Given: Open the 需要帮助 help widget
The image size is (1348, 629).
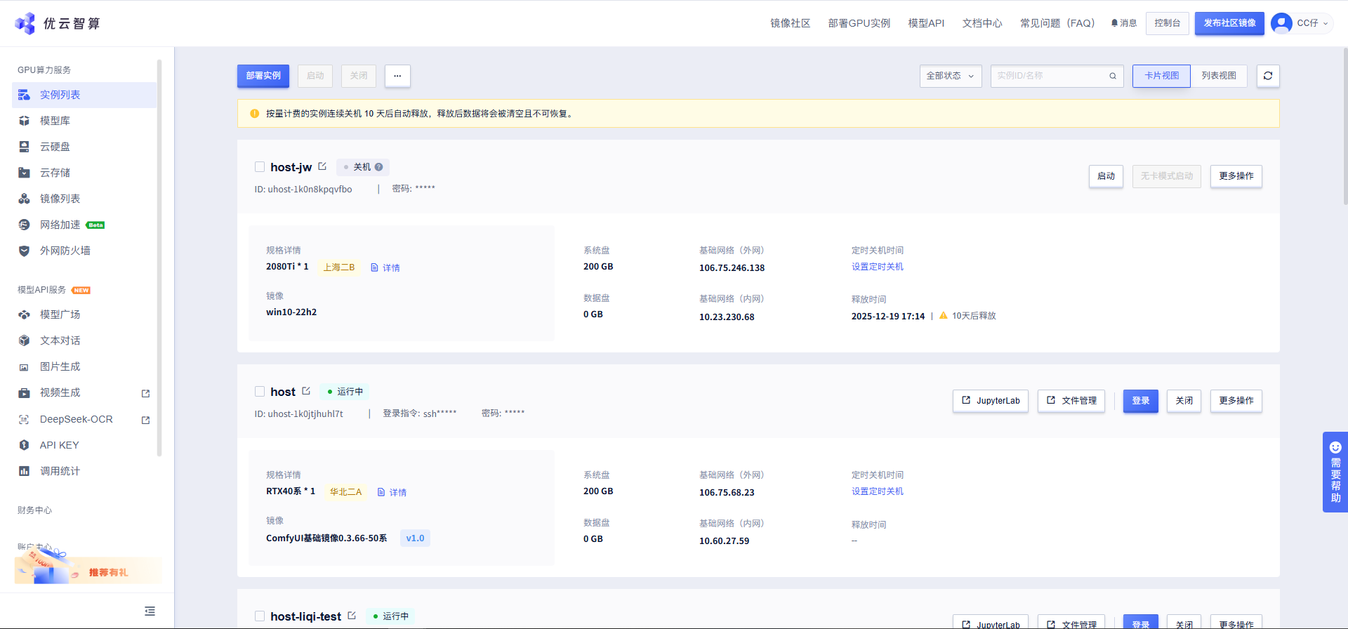Looking at the screenshot, I should (1335, 472).
